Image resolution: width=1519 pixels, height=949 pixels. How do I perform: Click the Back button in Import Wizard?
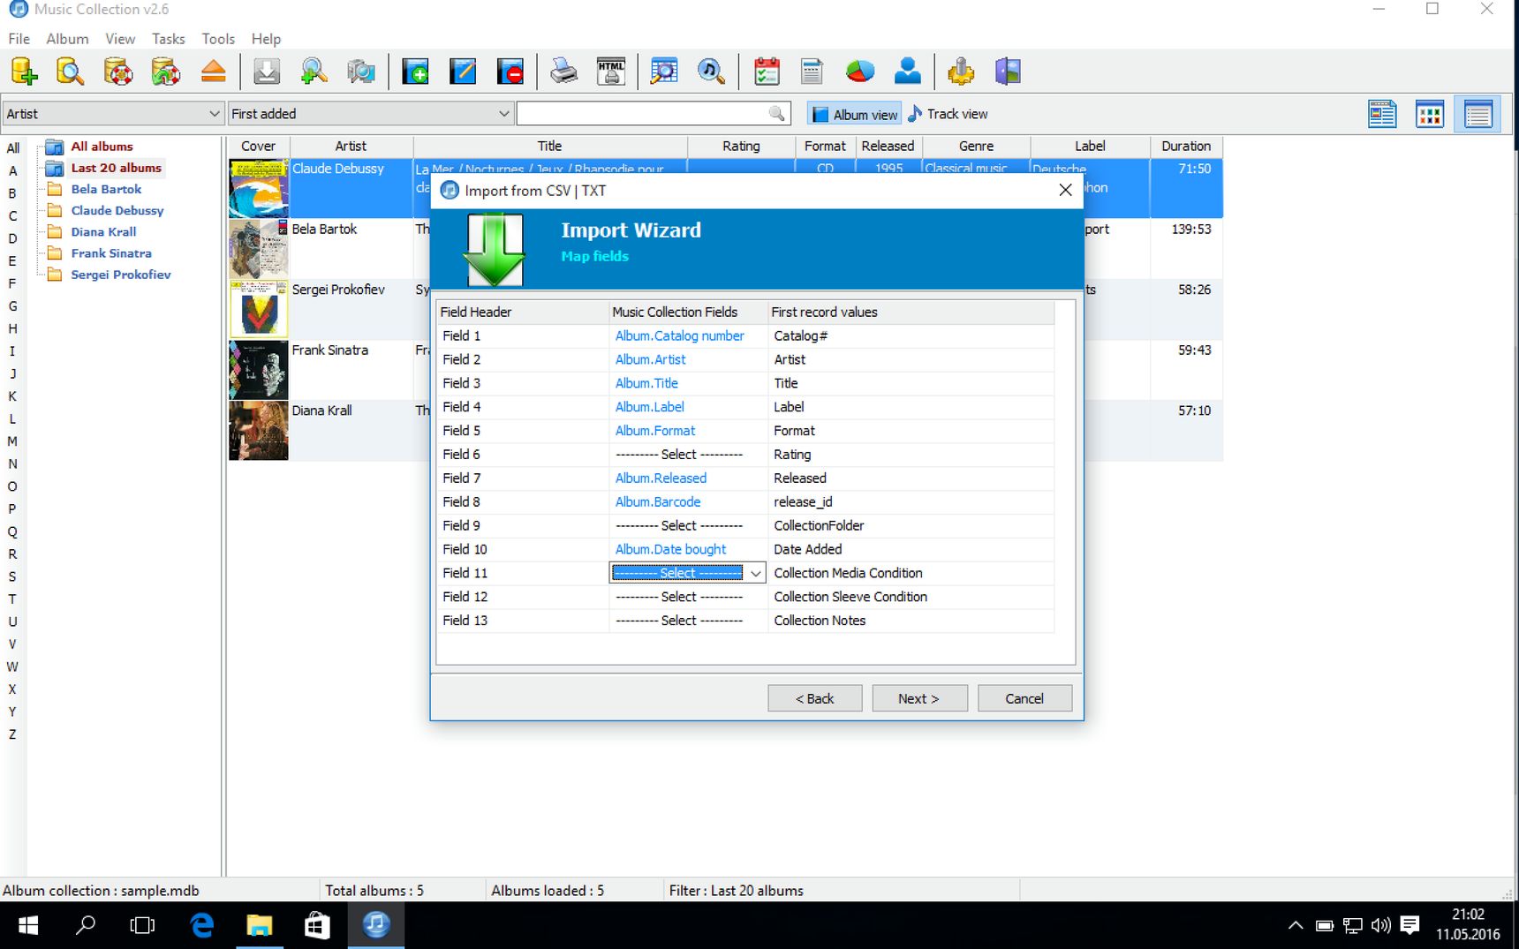click(815, 698)
